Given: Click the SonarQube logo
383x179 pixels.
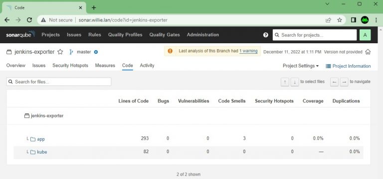Looking at the screenshot, I should 21,35.
